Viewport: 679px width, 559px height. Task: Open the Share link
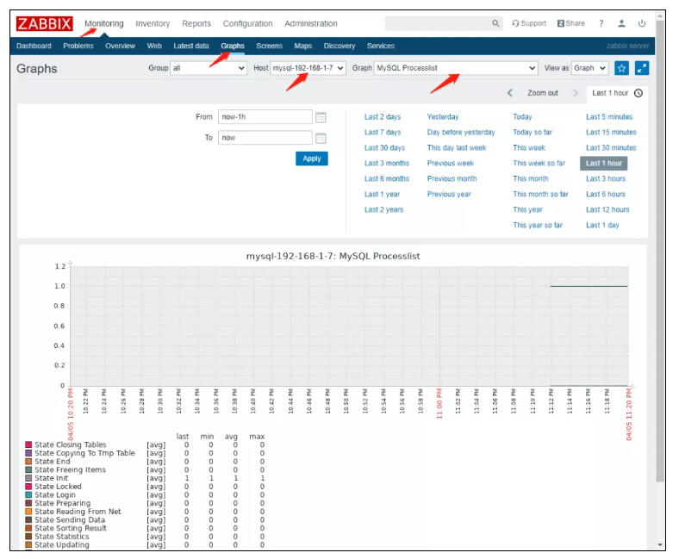[570, 23]
